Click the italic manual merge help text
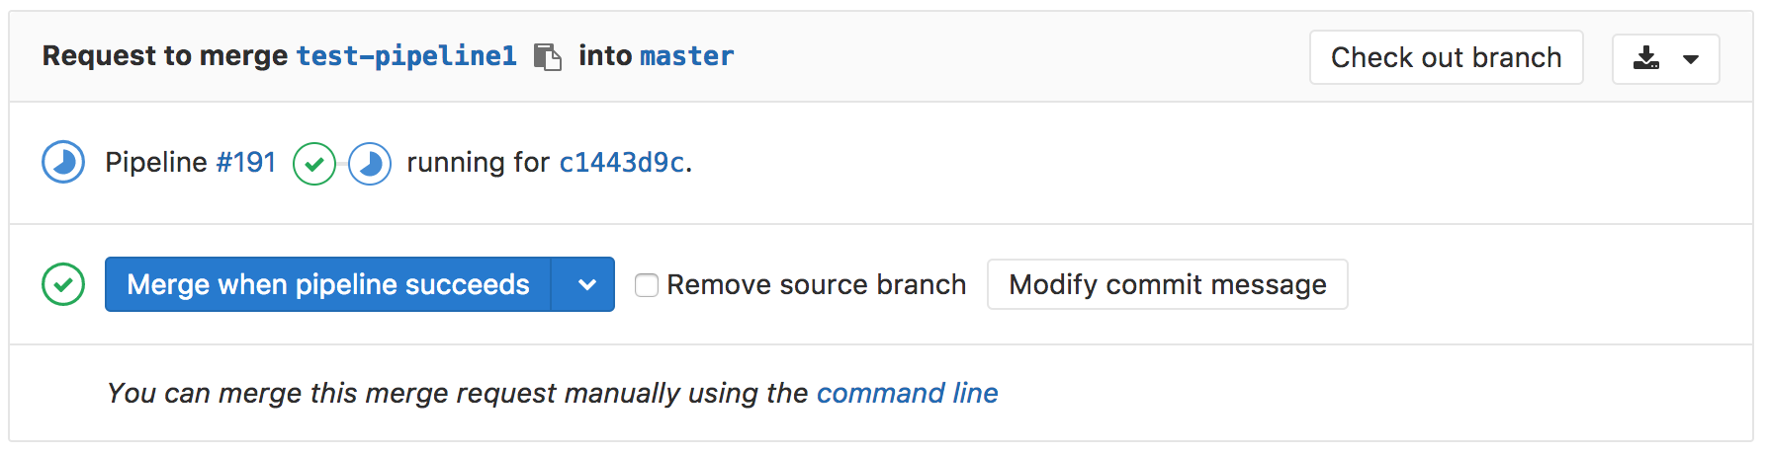Image resolution: width=1768 pixels, height=454 pixels. point(457,393)
